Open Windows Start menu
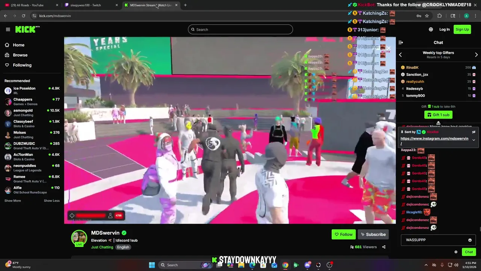Image resolution: width=481 pixels, height=271 pixels. point(152,265)
